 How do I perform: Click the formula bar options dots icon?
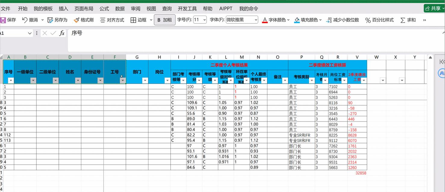click(x=37, y=33)
